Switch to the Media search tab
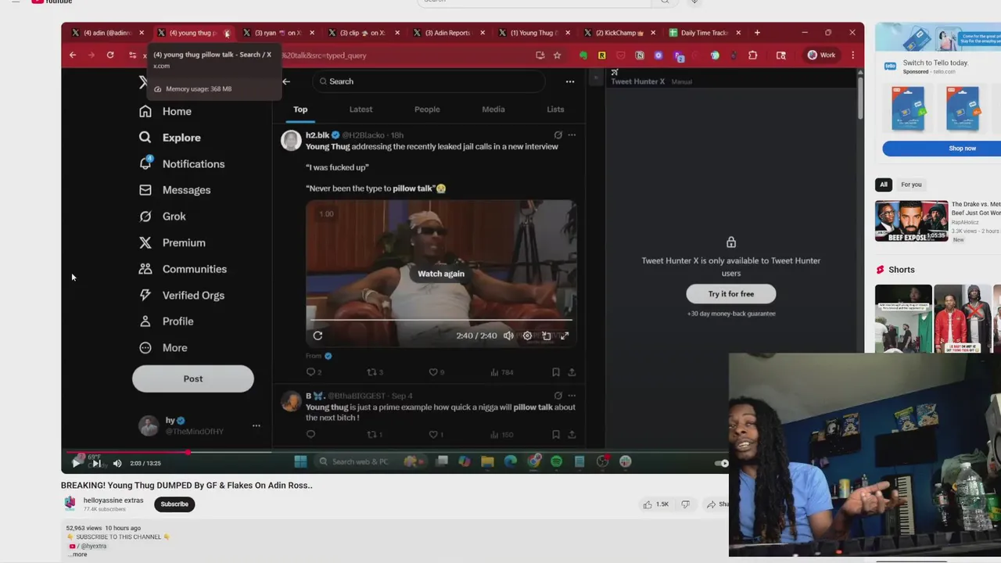Image resolution: width=1001 pixels, height=563 pixels. [493, 109]
